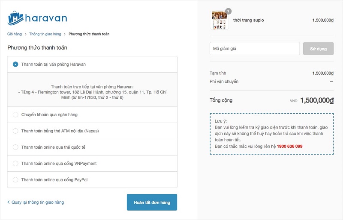Viewport: 343px width, 220px height.
Task: Click the "Phương thức thanh toán" breadcrumb
Action: (89, 34)
